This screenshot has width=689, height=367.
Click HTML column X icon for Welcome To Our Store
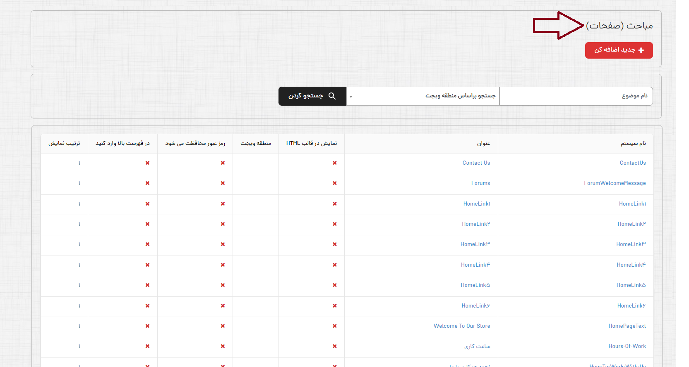pos(334,326)
